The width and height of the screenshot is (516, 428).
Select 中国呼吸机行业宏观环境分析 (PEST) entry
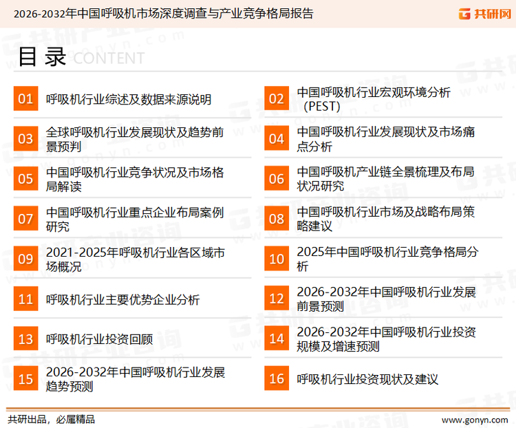374,99
